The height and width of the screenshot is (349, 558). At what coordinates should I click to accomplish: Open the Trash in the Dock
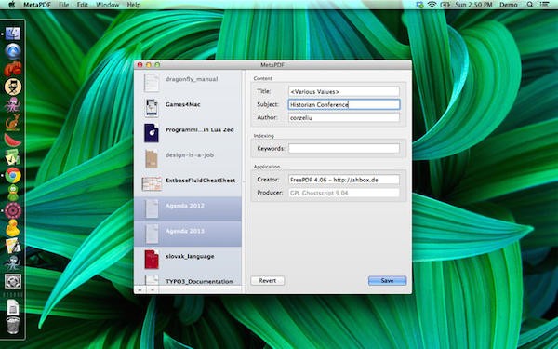(x=13, y=325)
